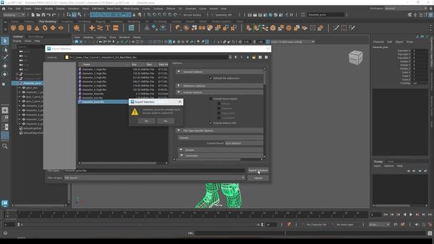Click the Open Scene folder icon

(x=38, y=15)
